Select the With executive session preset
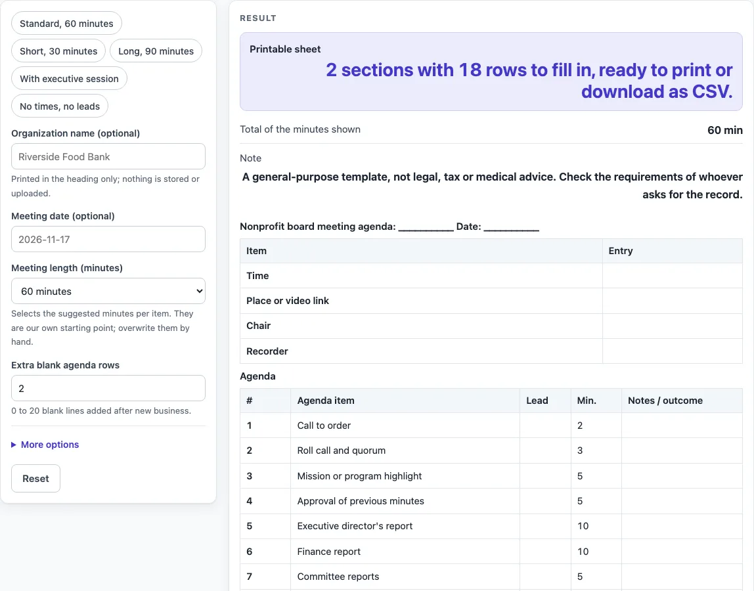The image size is (754, 591). coord(69,78)
